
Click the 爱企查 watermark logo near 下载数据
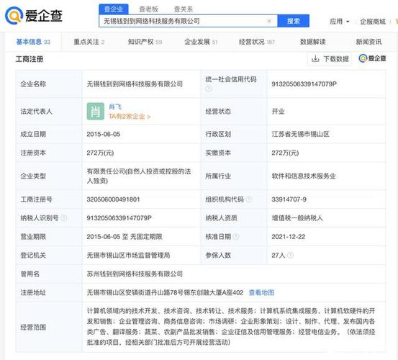(372, 58)
